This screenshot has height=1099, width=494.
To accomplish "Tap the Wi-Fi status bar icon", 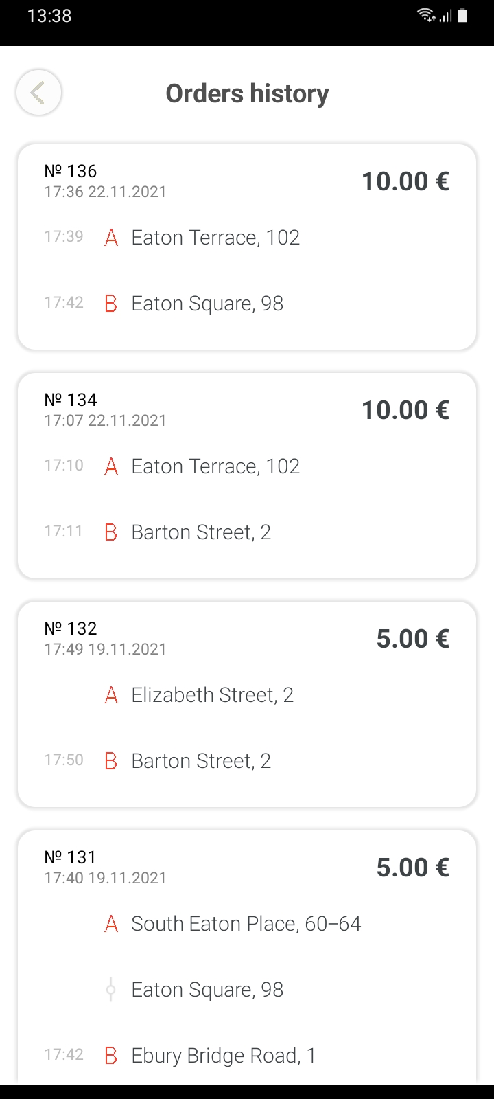I will (x=425, y=15).
